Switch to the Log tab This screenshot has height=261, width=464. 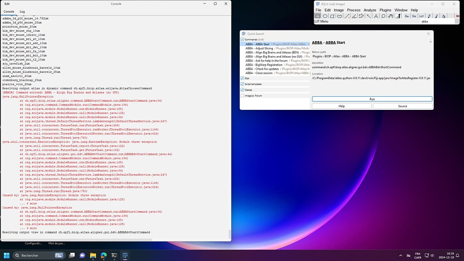(x=22, y=12)
